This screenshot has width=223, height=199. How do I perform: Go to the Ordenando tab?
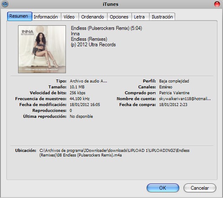(x=93, y=17)
